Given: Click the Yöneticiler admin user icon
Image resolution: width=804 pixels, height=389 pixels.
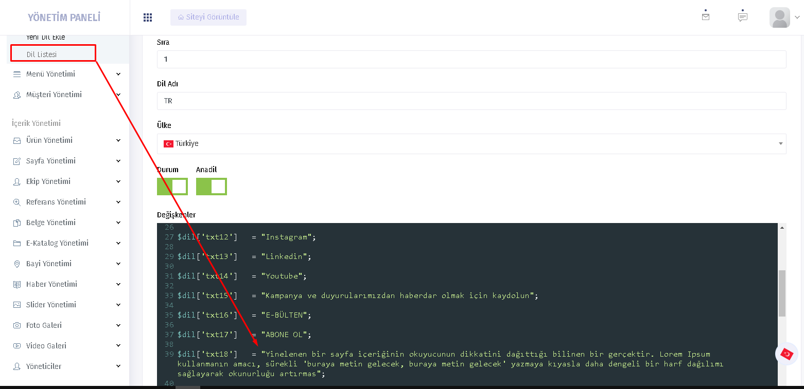Looking at the screenshot, I should (x=17, y=366).
